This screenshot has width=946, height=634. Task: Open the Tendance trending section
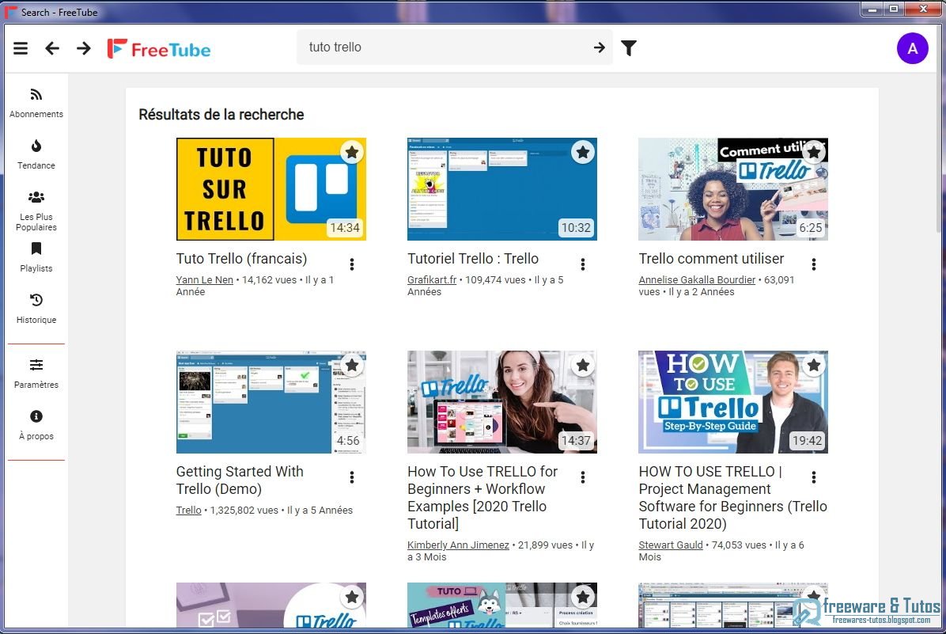36,154
